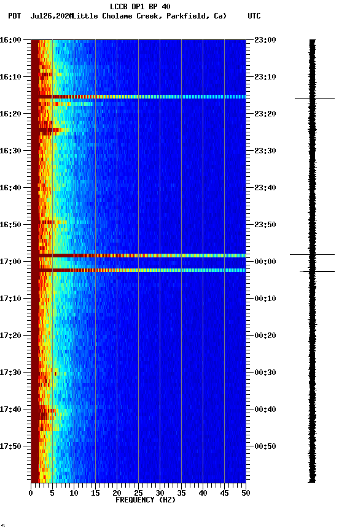Select the 17:10 PDT time label
Viewport: 339px width, 532px height.
click(x=10, y=299)
